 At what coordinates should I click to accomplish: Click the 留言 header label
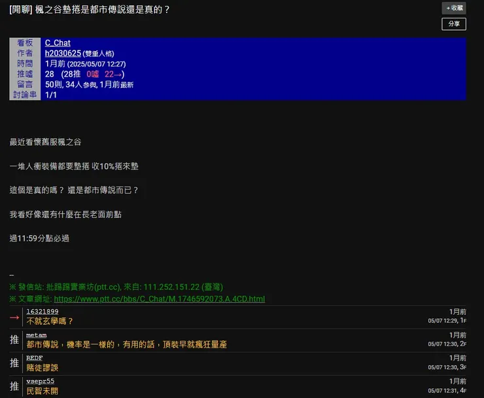(25, 84)
